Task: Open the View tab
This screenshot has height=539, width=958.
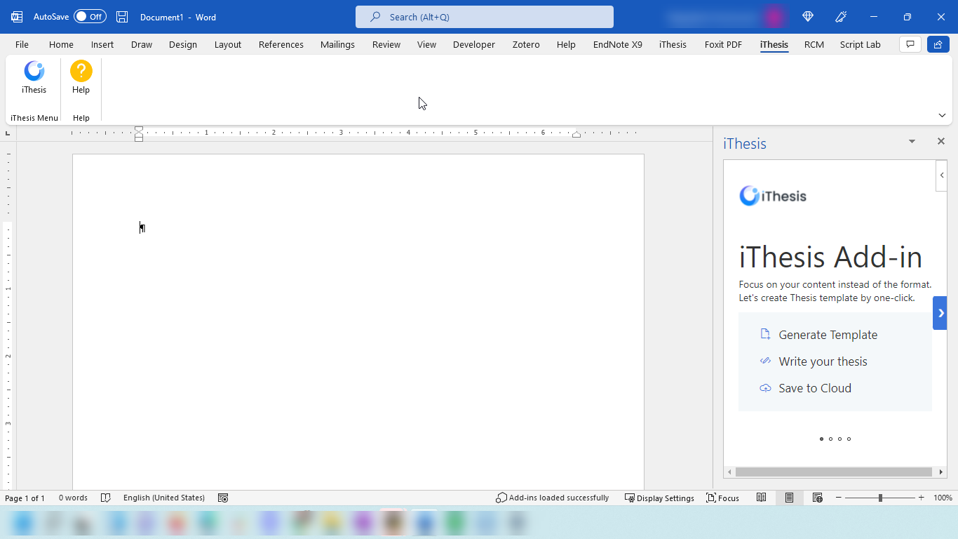Action: [426, 44]
